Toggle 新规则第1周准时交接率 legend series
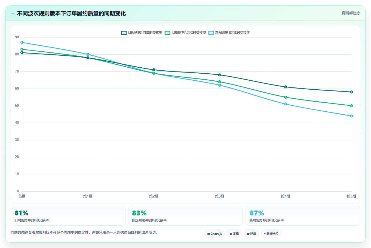371x248 pixels. coord(229,33)
